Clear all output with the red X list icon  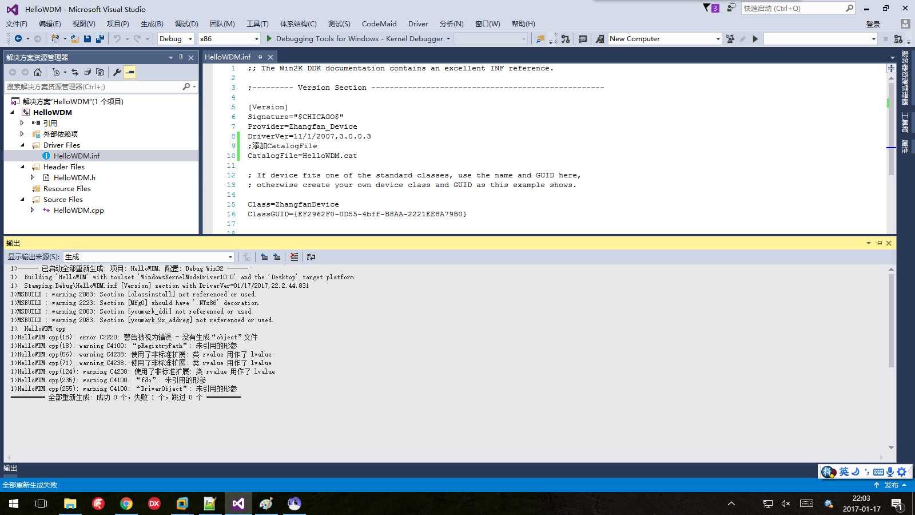click(x=294, y=257)
